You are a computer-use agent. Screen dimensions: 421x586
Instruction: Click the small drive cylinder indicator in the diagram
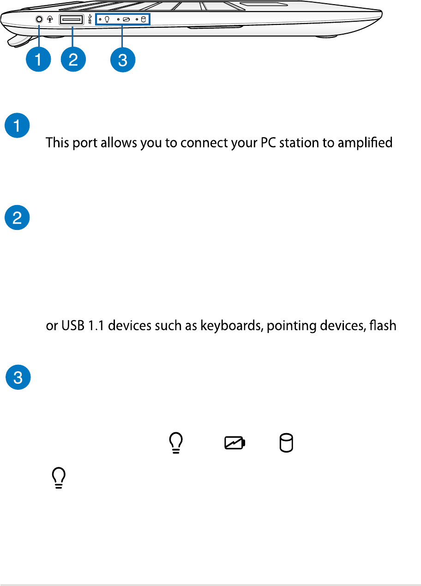click(143, 20)
